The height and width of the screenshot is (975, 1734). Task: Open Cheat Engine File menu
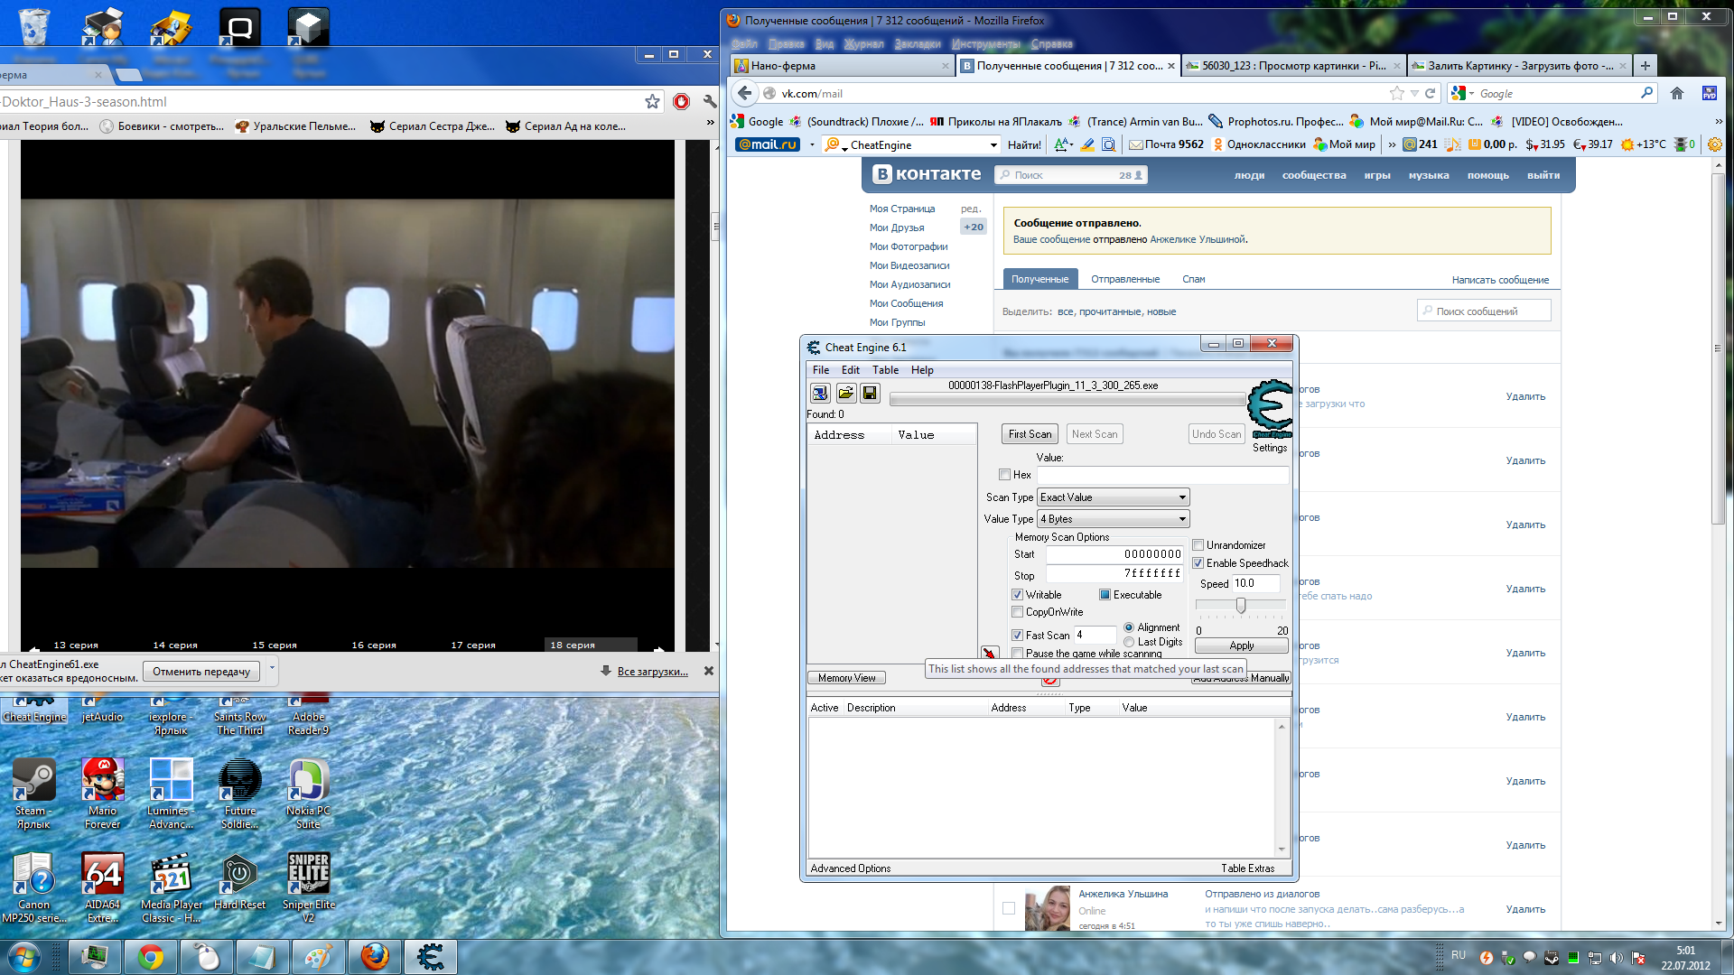[x=821, y=370]
